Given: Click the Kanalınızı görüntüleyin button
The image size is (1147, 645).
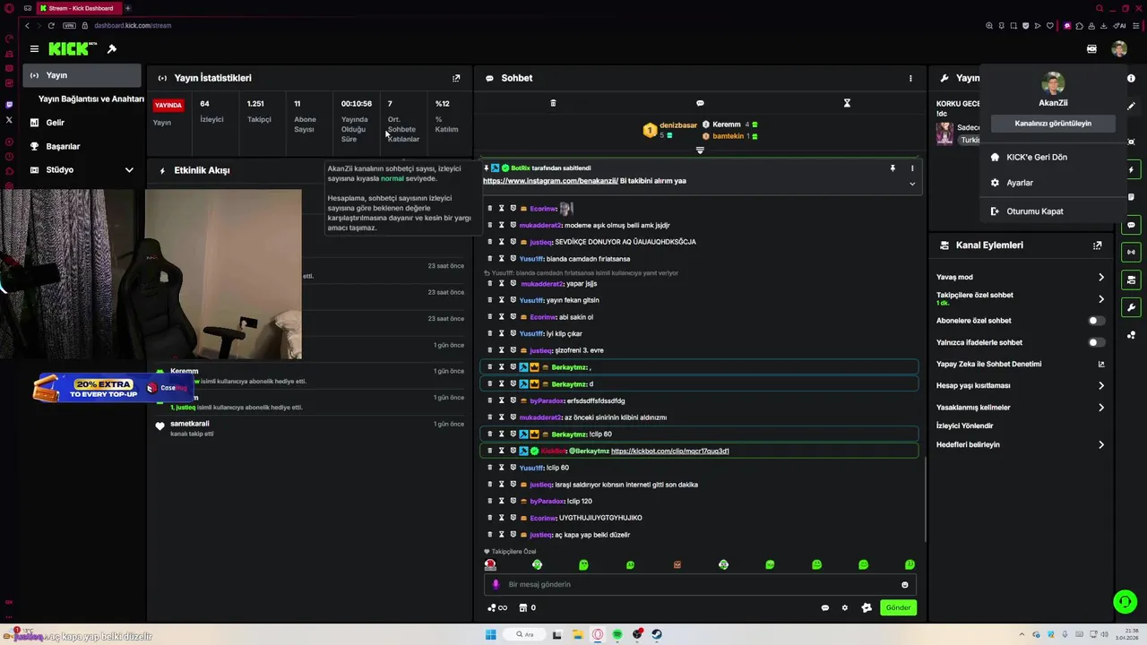Looking at the screenshot, I should [1053, 124].
